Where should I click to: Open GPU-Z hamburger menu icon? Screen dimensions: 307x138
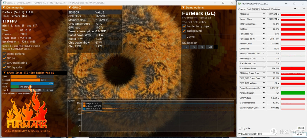[x=304, y=9]
